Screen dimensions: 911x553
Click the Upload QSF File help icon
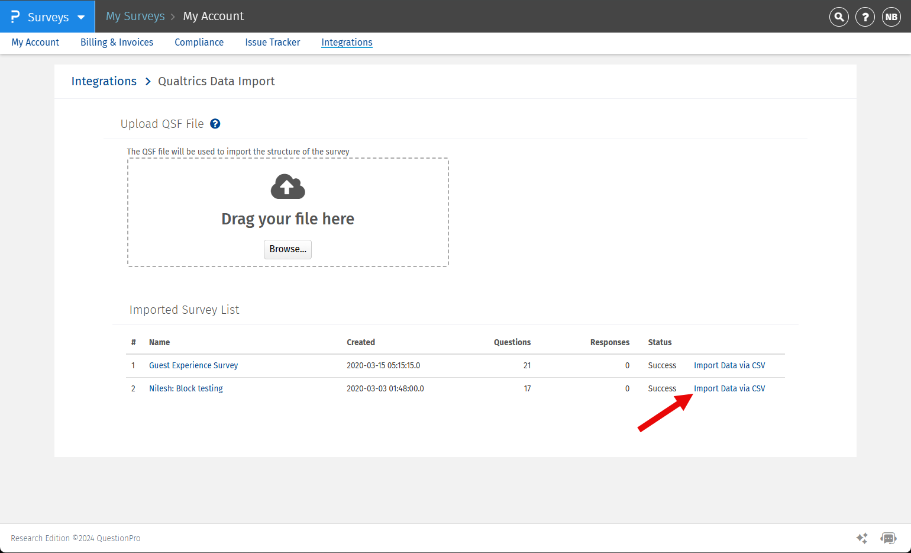[x=215, y=124]
